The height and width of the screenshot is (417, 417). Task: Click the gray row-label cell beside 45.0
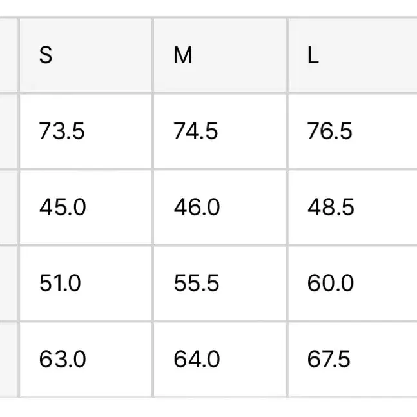pyautogui.click(x=9, y=207)
